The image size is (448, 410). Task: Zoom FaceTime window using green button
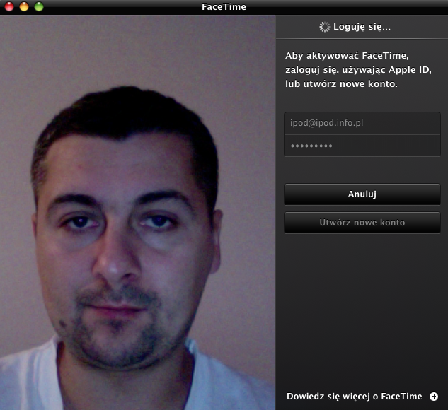(39, 6)
